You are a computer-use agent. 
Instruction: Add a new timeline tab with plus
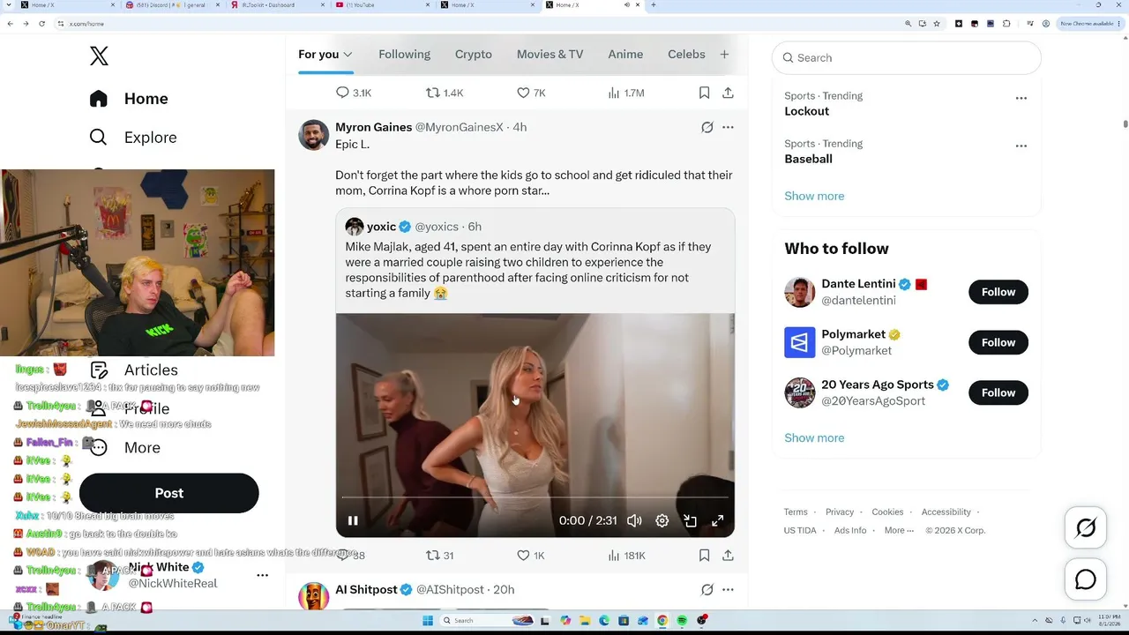(x=724, y=55)
